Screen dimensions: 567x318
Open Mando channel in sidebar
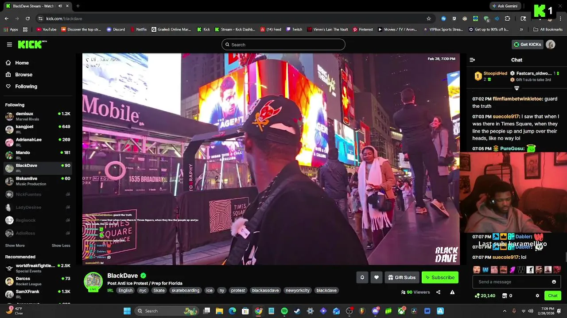coord(38,155)
